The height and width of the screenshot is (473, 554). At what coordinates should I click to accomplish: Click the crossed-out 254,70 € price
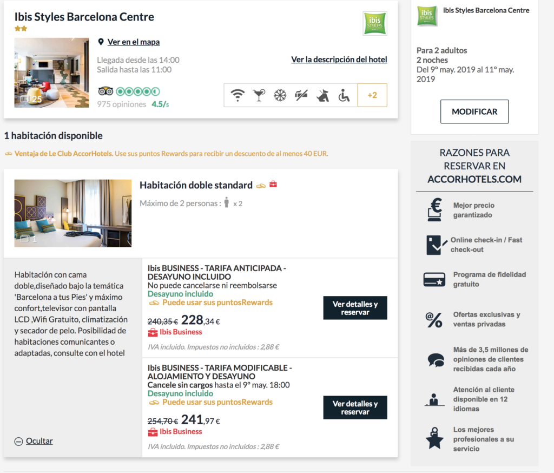(x=163, y=422)
